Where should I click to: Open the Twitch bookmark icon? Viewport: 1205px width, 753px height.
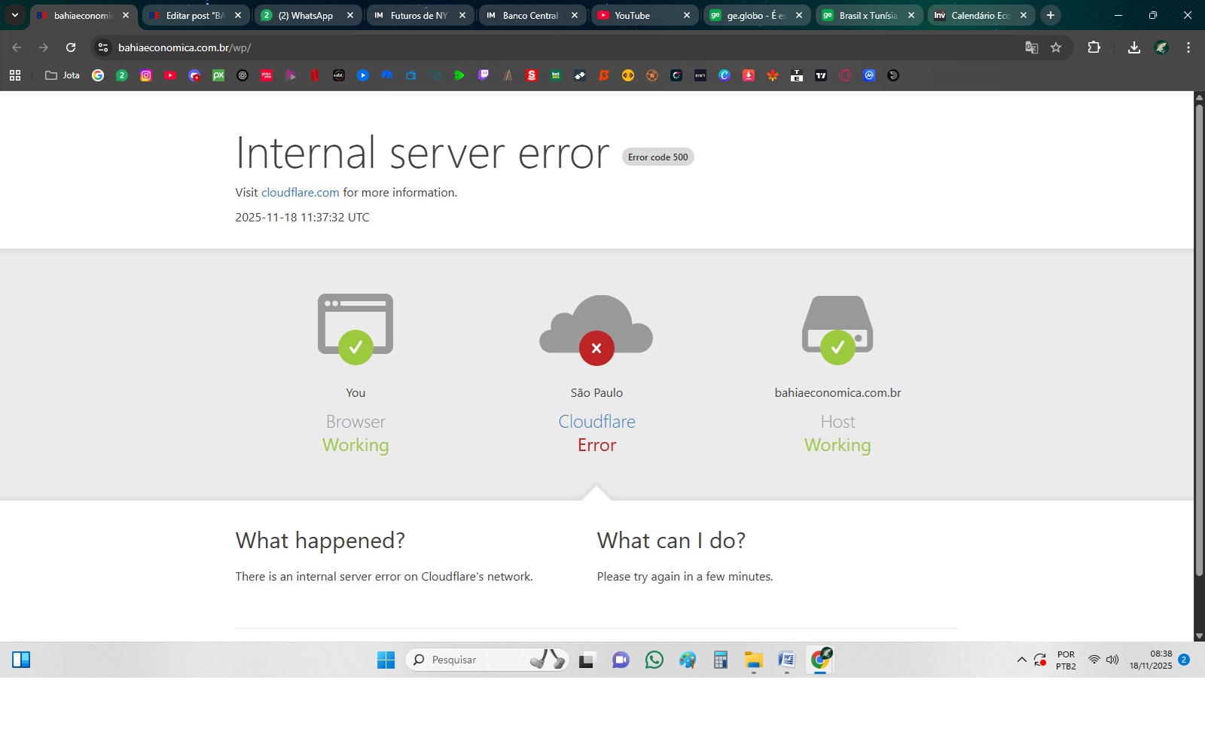484,75
